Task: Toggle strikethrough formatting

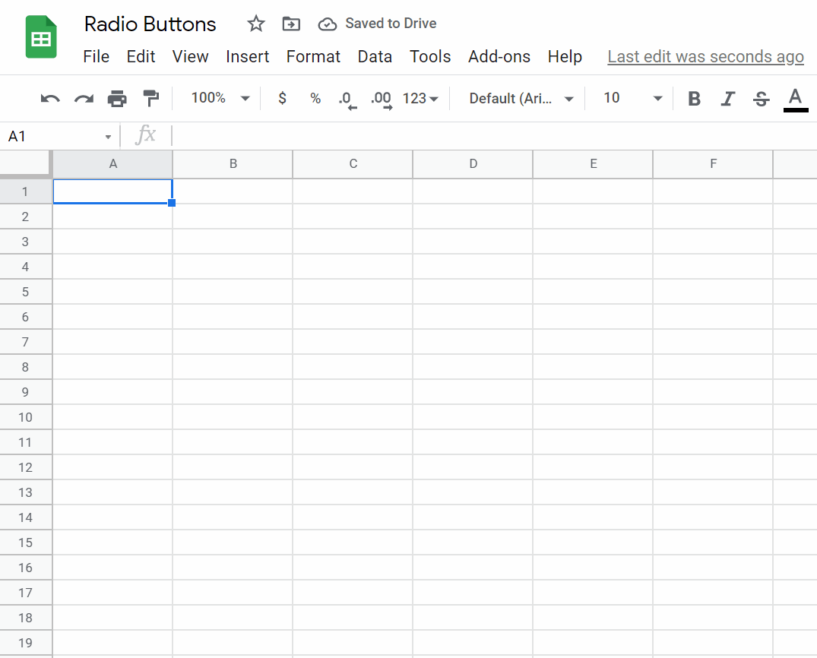Action: click(761, 98)
